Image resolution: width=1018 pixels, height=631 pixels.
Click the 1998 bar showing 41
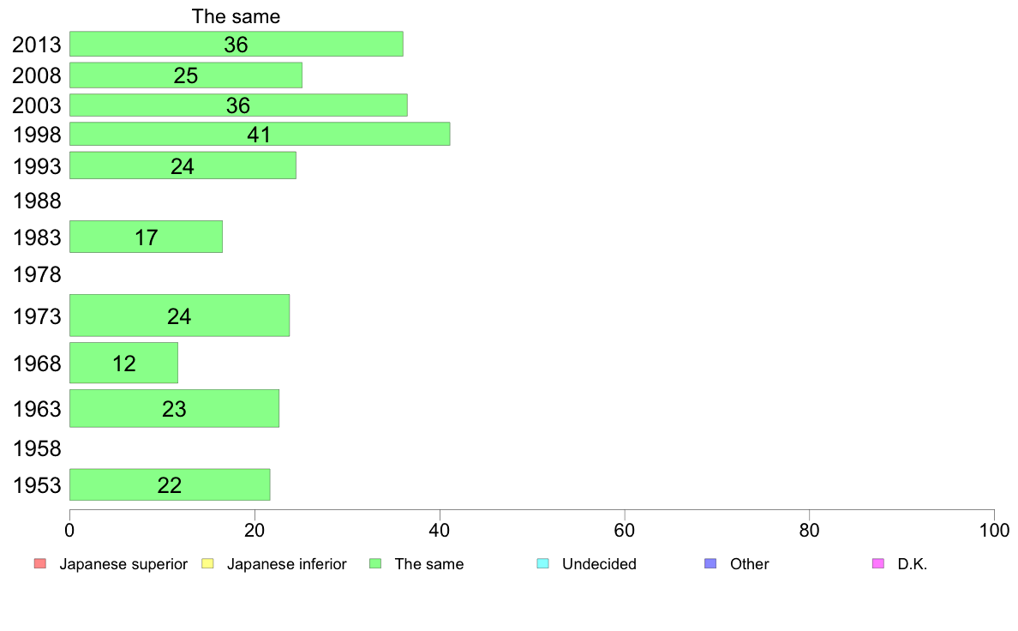pos(259,134)
